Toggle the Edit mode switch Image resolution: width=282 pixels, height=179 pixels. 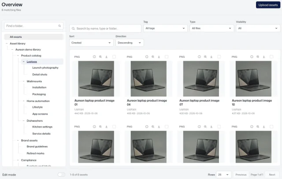(x=61, y=175)
